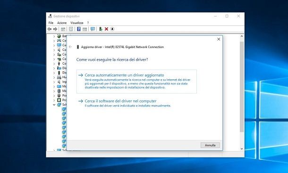Click the black down-arrow disable device icon
288x173 pixels.
112,29
